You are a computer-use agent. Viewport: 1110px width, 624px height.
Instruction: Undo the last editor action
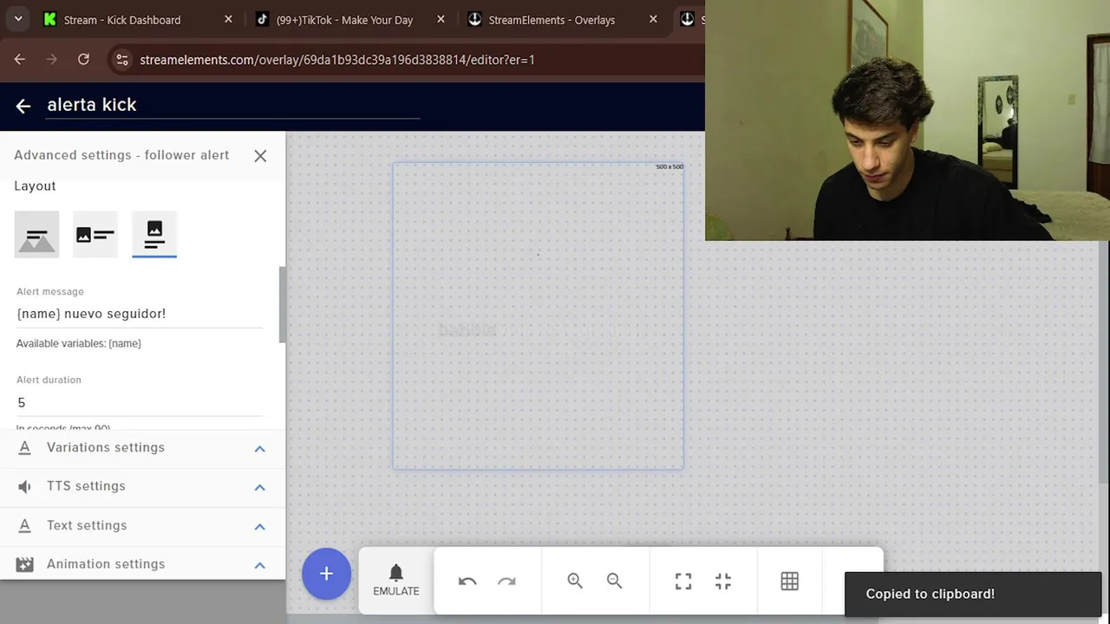467,582
